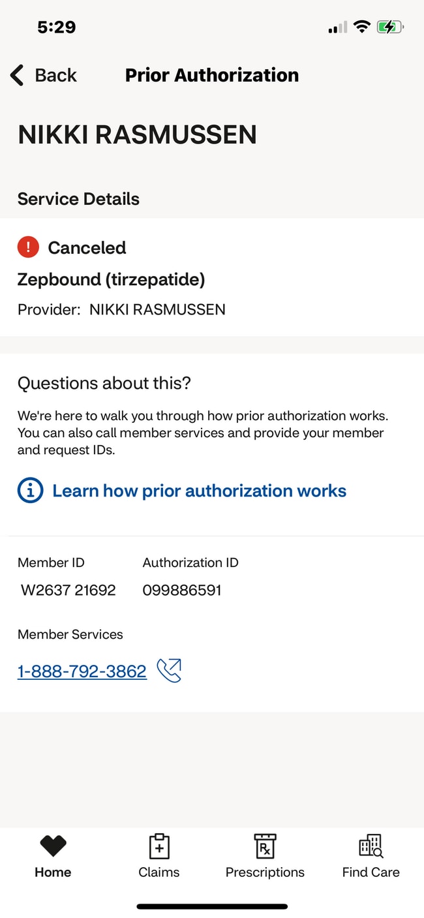Switch to the Claims tab label
This screenshot has height=918, width=424.
(159, 872)
